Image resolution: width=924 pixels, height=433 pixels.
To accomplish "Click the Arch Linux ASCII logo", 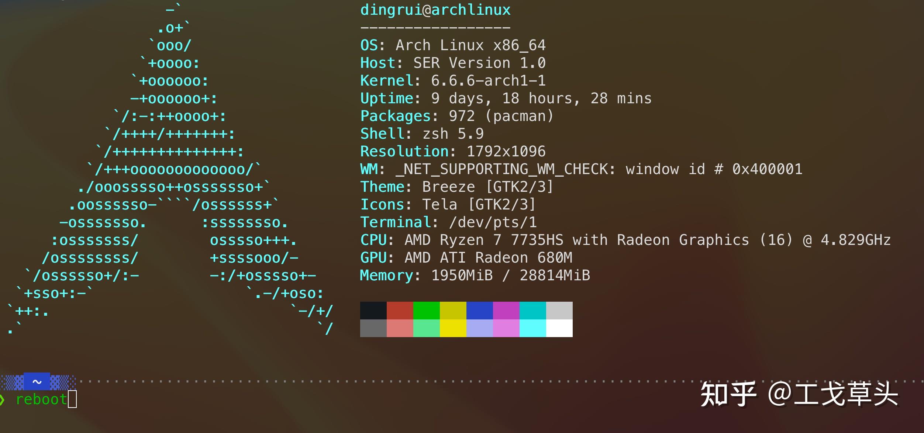I will pyautogui.click(x=170, y=169).
